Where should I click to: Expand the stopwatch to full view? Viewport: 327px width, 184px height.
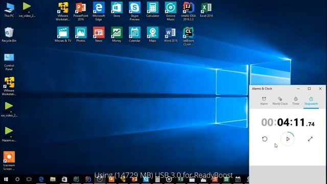[310, 139]
